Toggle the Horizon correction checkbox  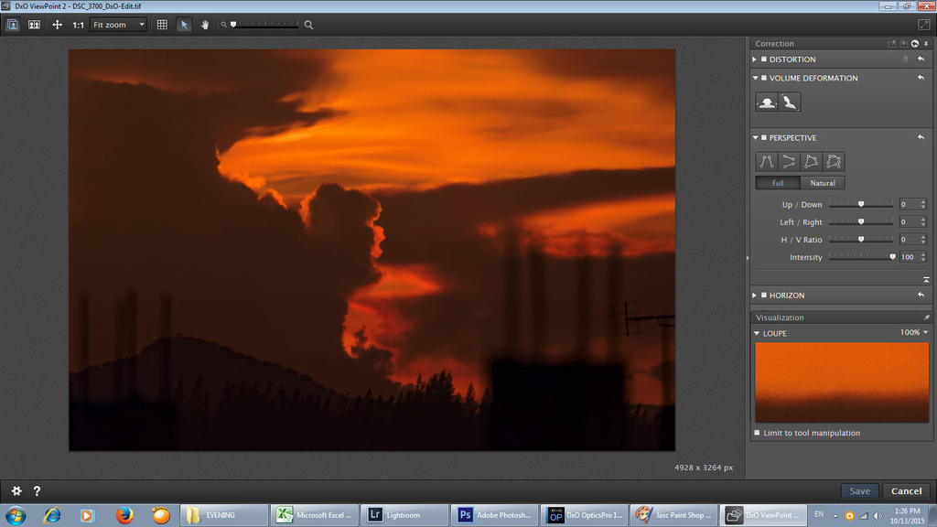coord(764,296)
